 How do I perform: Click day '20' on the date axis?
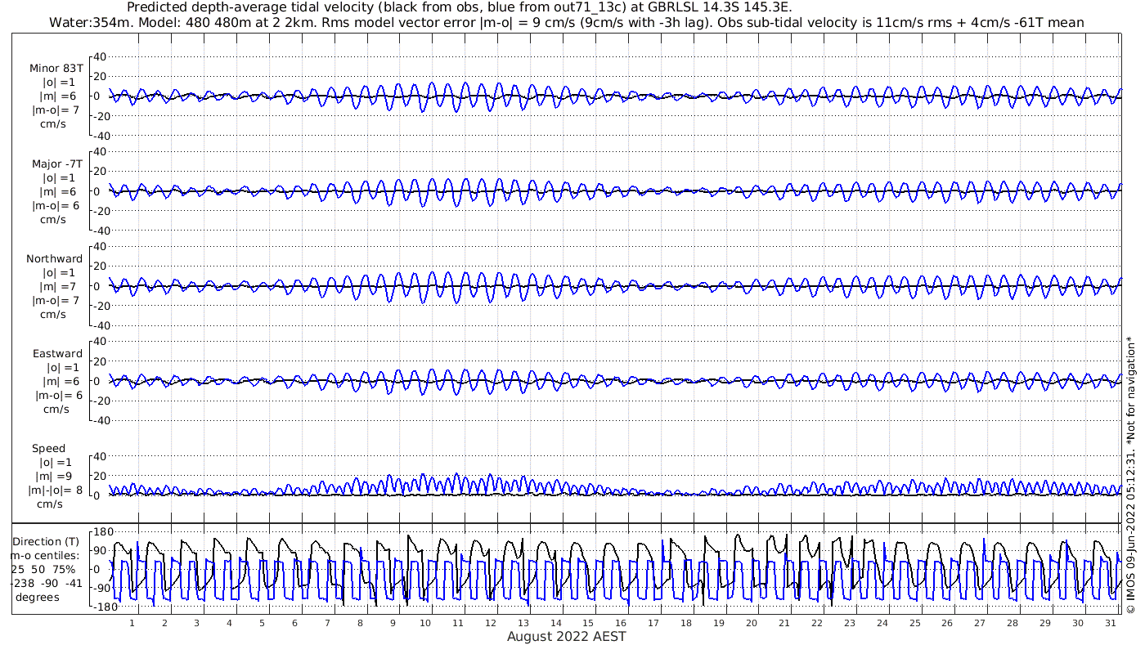point(752,623)
